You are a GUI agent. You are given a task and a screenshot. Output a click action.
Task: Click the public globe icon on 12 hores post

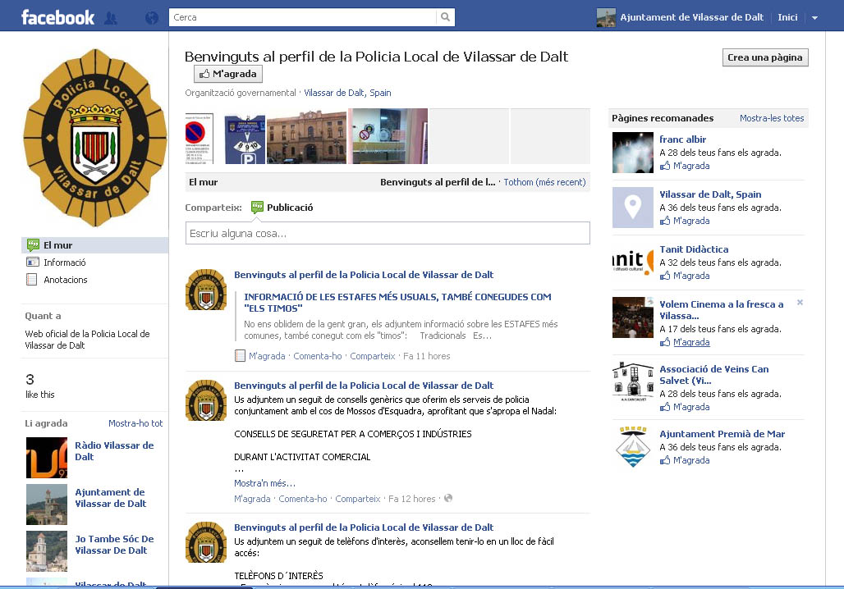click(x=447, y=498)
